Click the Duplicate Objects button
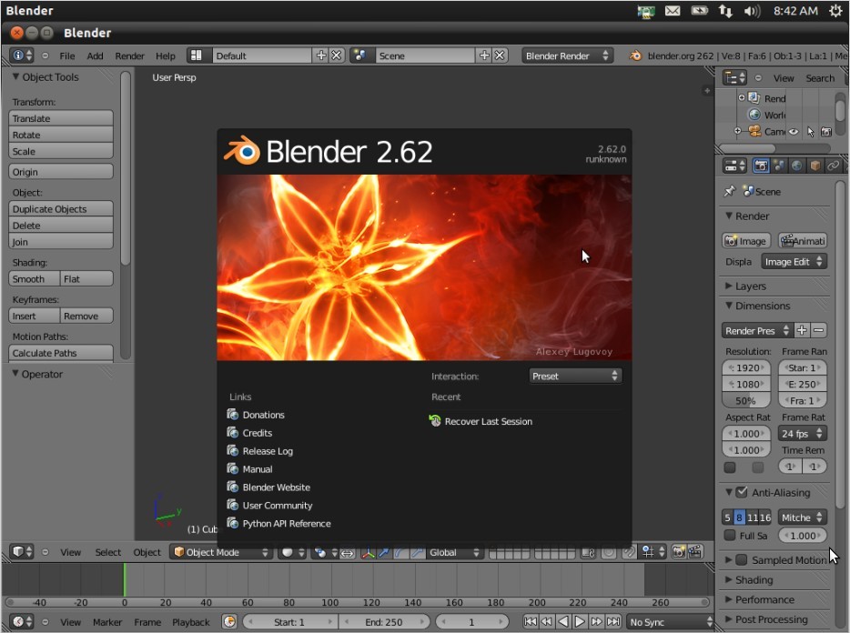Image resolution: width=850 pixels, height=633 pixels. [61, 208]
